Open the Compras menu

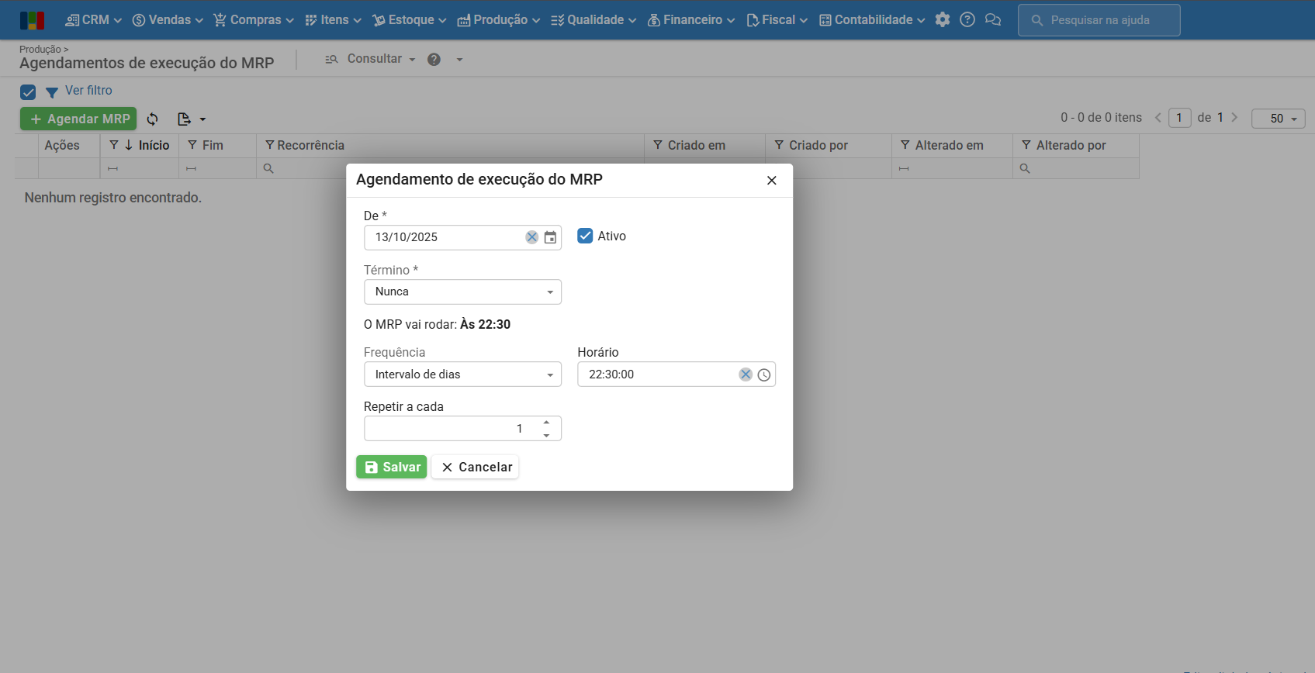(254, 20)
